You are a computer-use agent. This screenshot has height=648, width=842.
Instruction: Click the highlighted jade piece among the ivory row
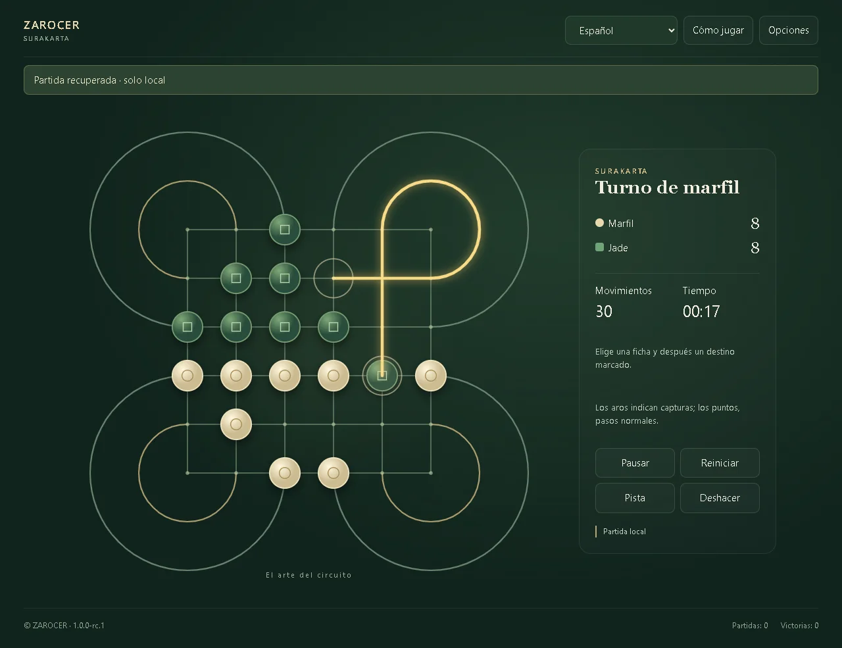tap(382, 376)
